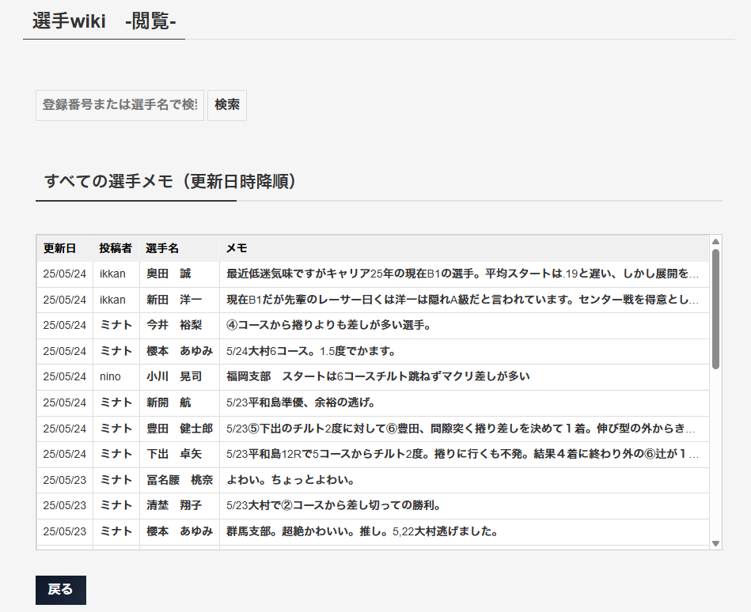Select player name 下出 卓矢
The width and height of the screenshot is (751, 612).
[174, 454]
